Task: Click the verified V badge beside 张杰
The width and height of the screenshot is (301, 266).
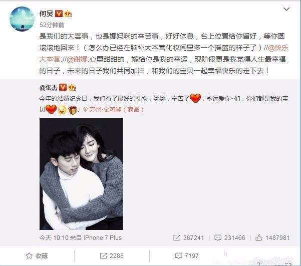Action: click(x=63, y=87)
